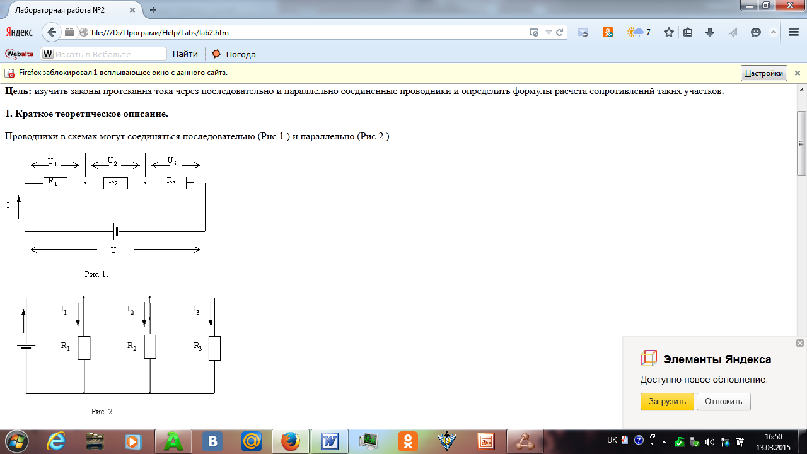This screenshot has width=807, height=454.
Task: Open the address bar history dropdown arrow
Action: click(x=549, y=32)
